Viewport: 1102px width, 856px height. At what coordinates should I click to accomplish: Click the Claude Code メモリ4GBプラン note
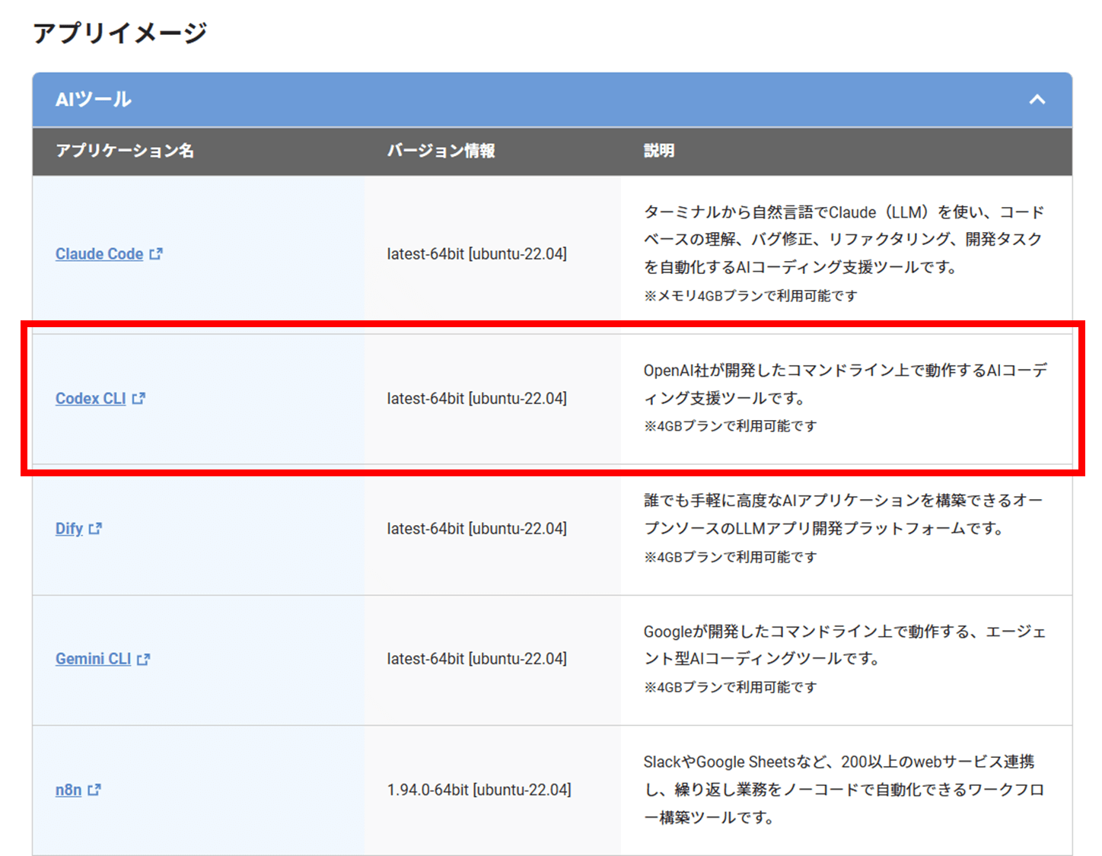point(750,296)
